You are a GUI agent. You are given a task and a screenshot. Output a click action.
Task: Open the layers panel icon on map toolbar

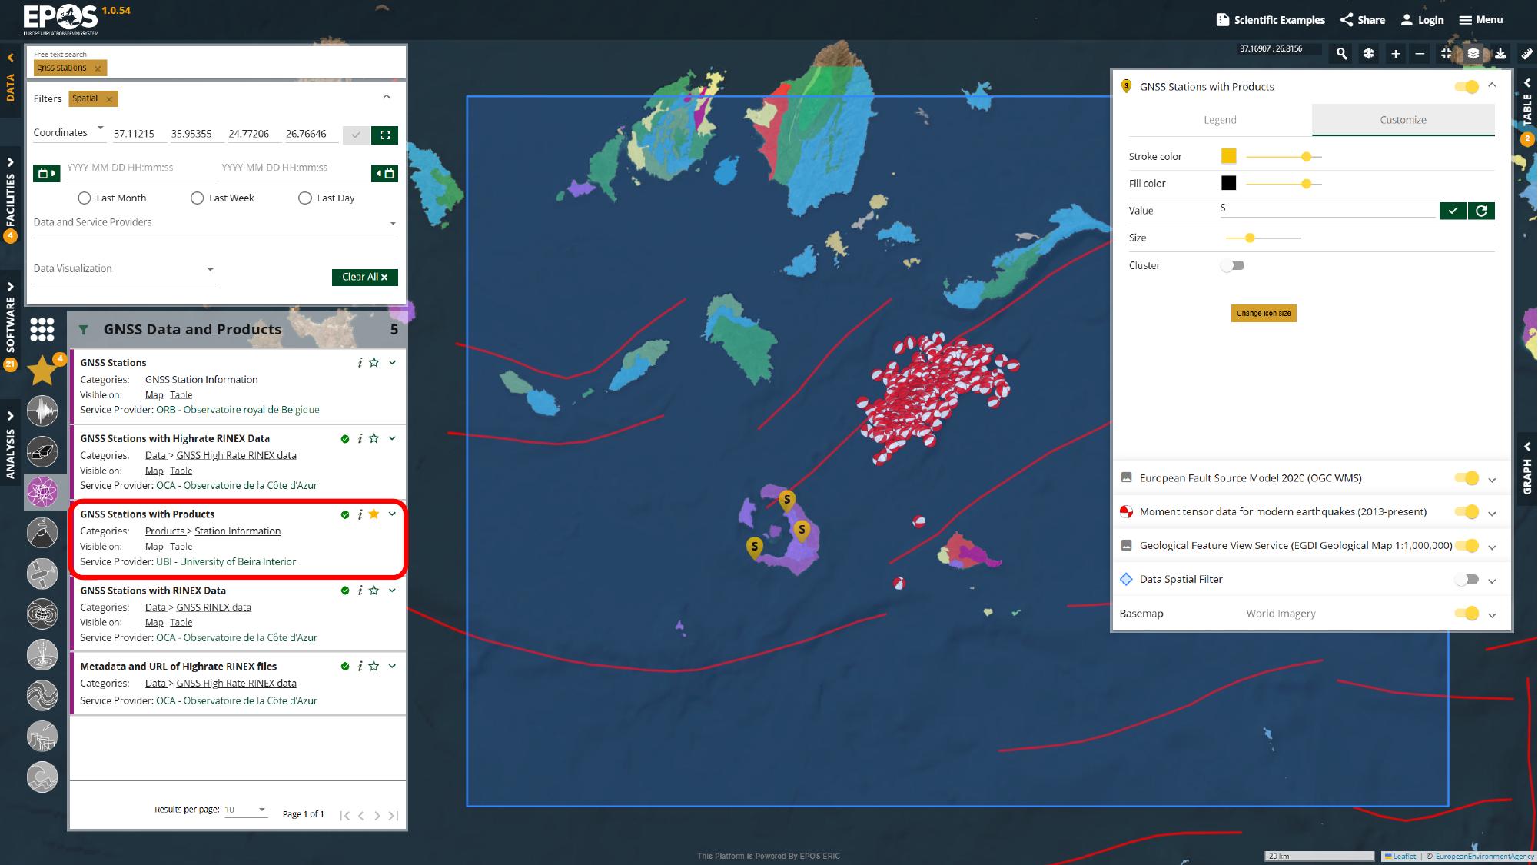(x=1473, y=54)
